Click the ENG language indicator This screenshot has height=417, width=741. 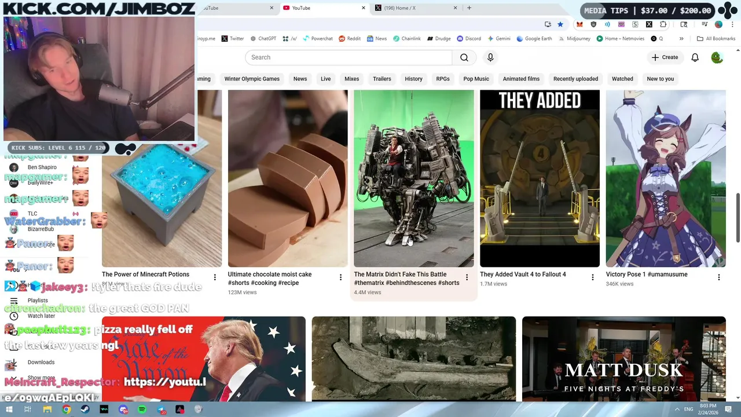click(689, 409)
